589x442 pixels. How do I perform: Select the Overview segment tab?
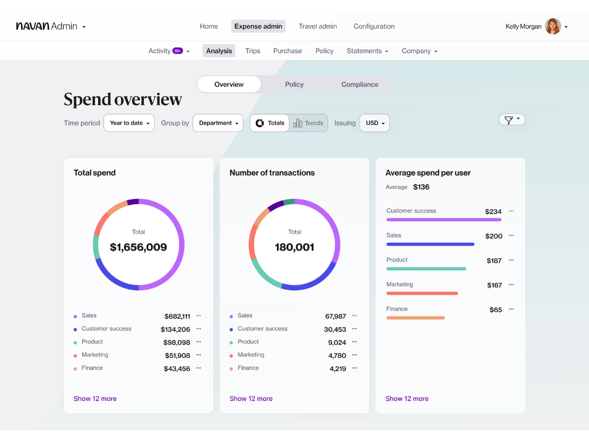229,84
